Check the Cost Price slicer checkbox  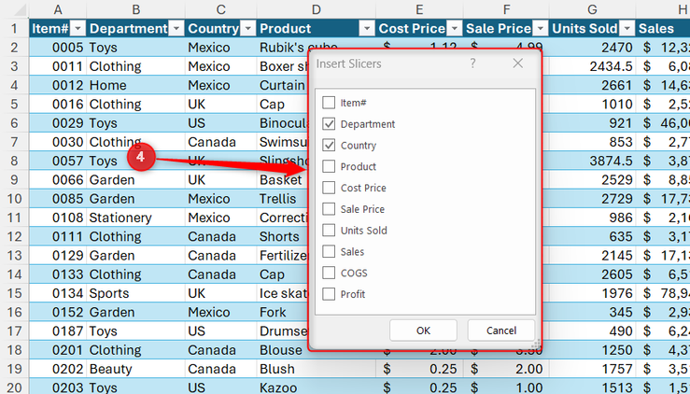pos(329,188)
